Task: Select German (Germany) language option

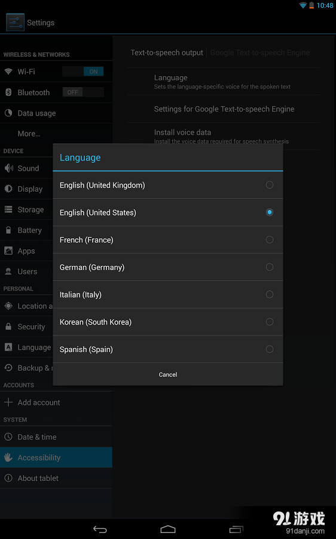Action: click(x=168, y=267)
